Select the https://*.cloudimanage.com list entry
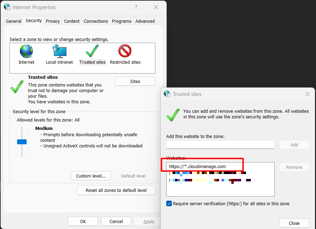Viewport: 316px width, 229px height. (197, 167)
